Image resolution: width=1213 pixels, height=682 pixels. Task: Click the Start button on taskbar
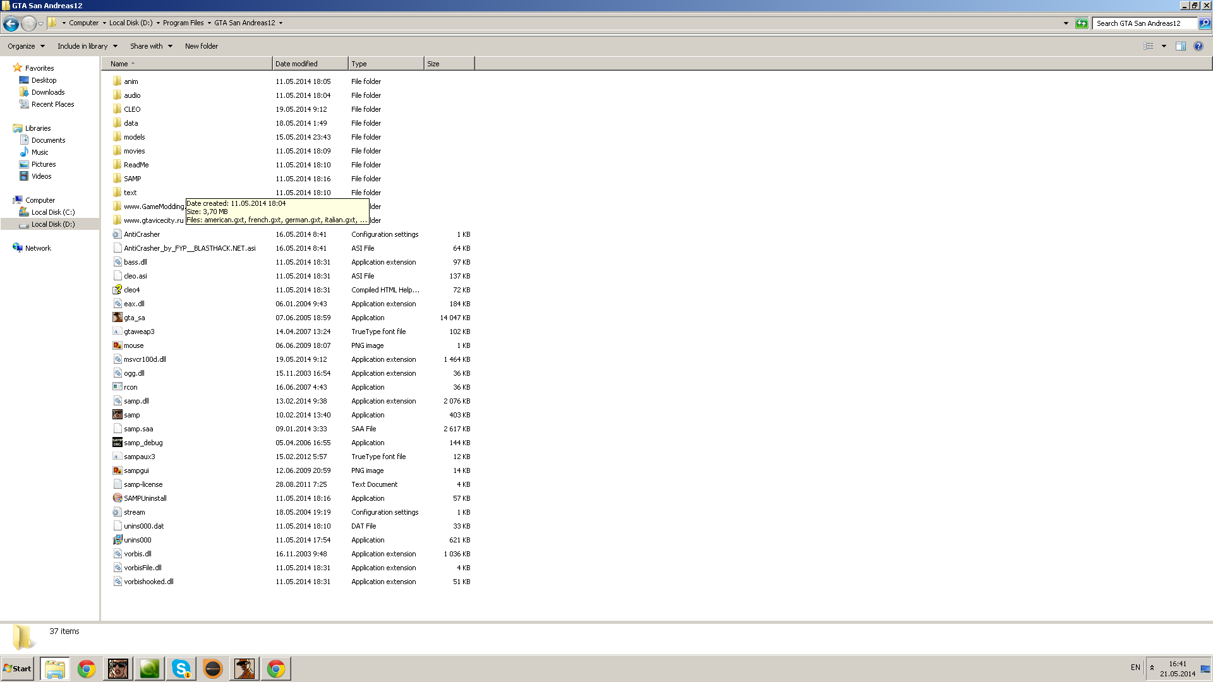(18, 668)
